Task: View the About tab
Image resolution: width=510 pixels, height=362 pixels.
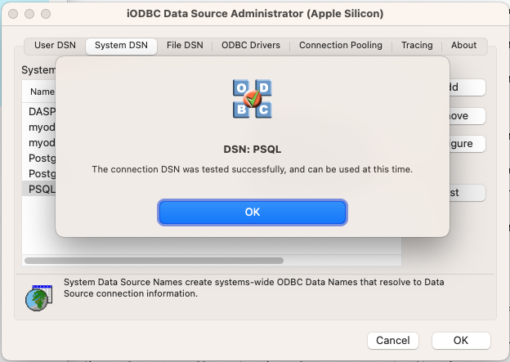Action: click(464, 46)
